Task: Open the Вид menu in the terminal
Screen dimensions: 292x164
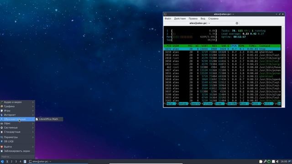Action: [x=203, y=19]
